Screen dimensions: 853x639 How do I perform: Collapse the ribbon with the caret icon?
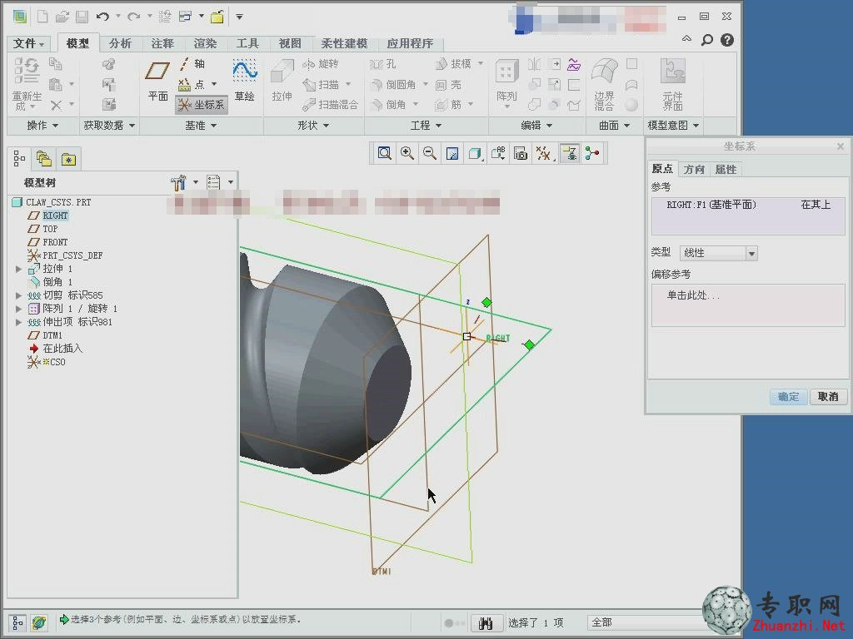[x=686, y=38]
